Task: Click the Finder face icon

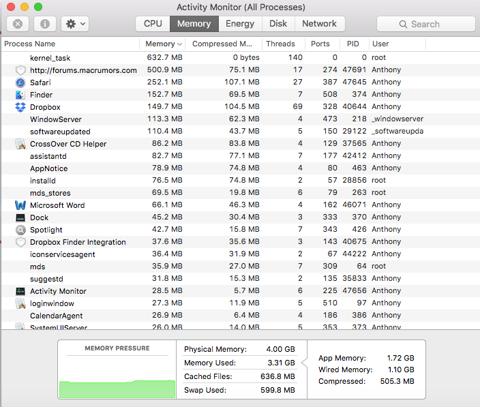Action: click(x=20, y=95)
